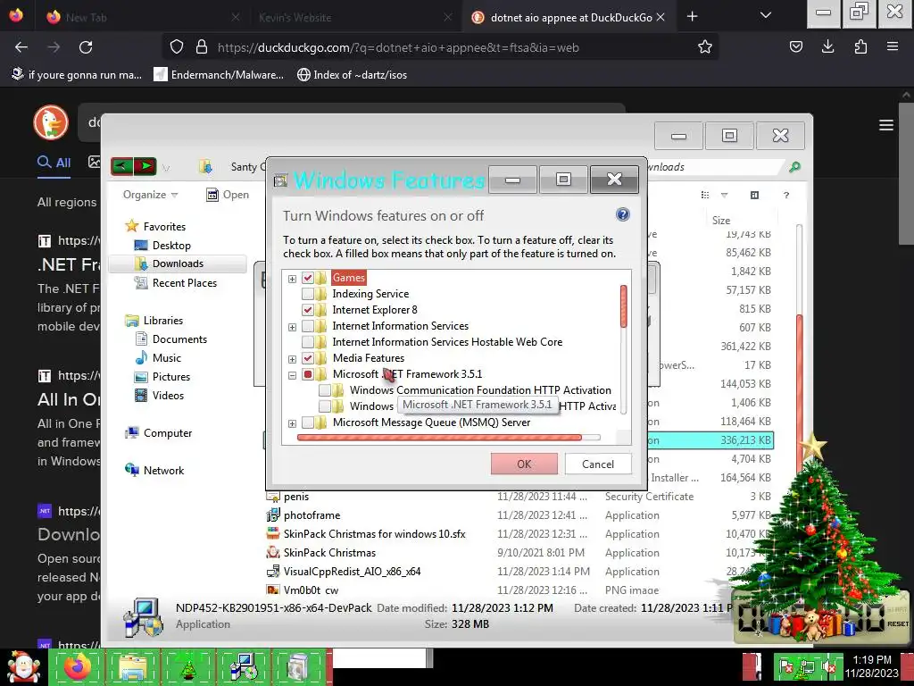Go back in Firefox
This screenshot has width=914, height=686.
click(x=21, y=47)
